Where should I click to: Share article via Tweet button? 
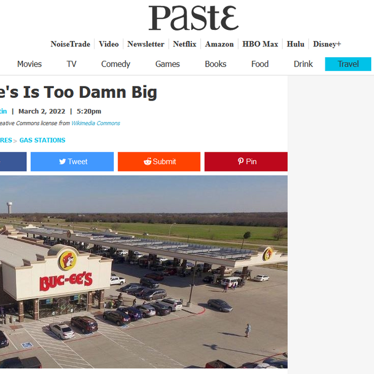72,161
